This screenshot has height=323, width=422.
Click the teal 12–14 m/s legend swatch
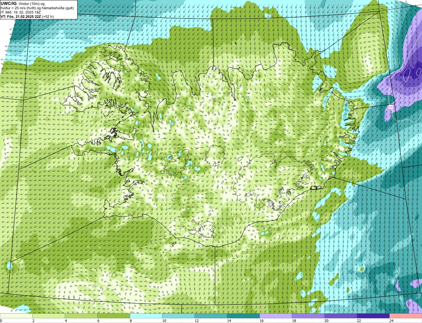pyautogui.click(x=211, y=316)
